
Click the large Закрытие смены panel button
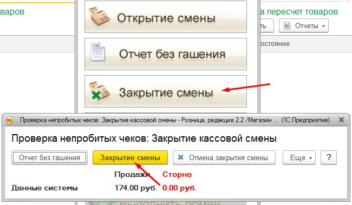pos(166,91)
